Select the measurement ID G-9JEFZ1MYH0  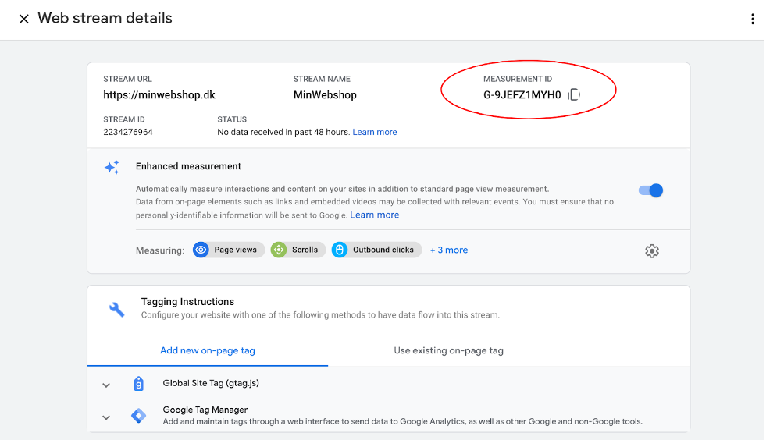[x=522, y=95]
